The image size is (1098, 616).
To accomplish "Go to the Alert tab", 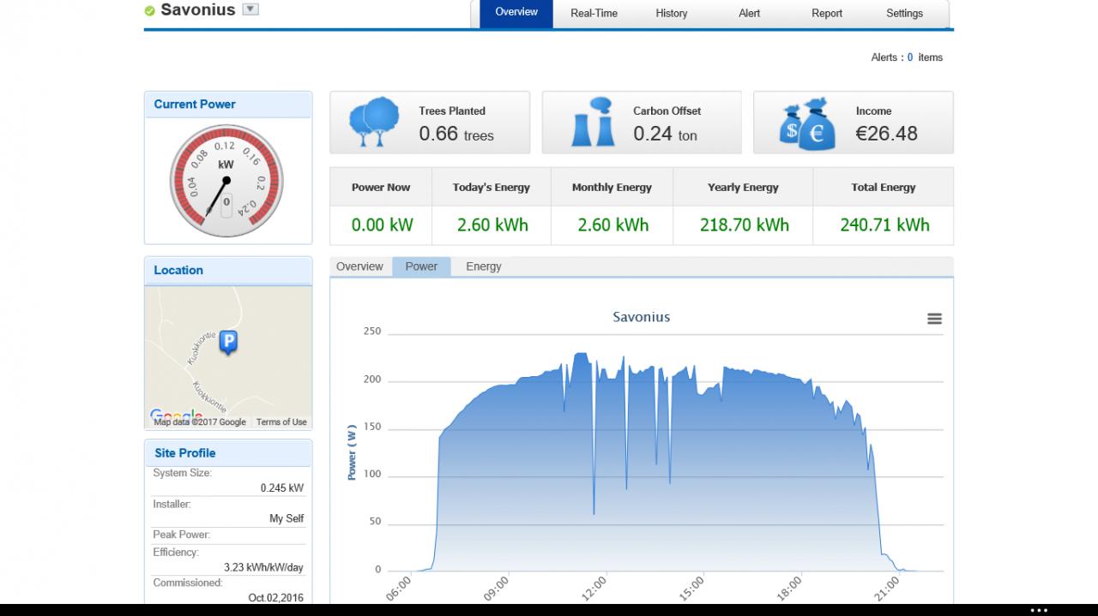I will coord(749,14).
